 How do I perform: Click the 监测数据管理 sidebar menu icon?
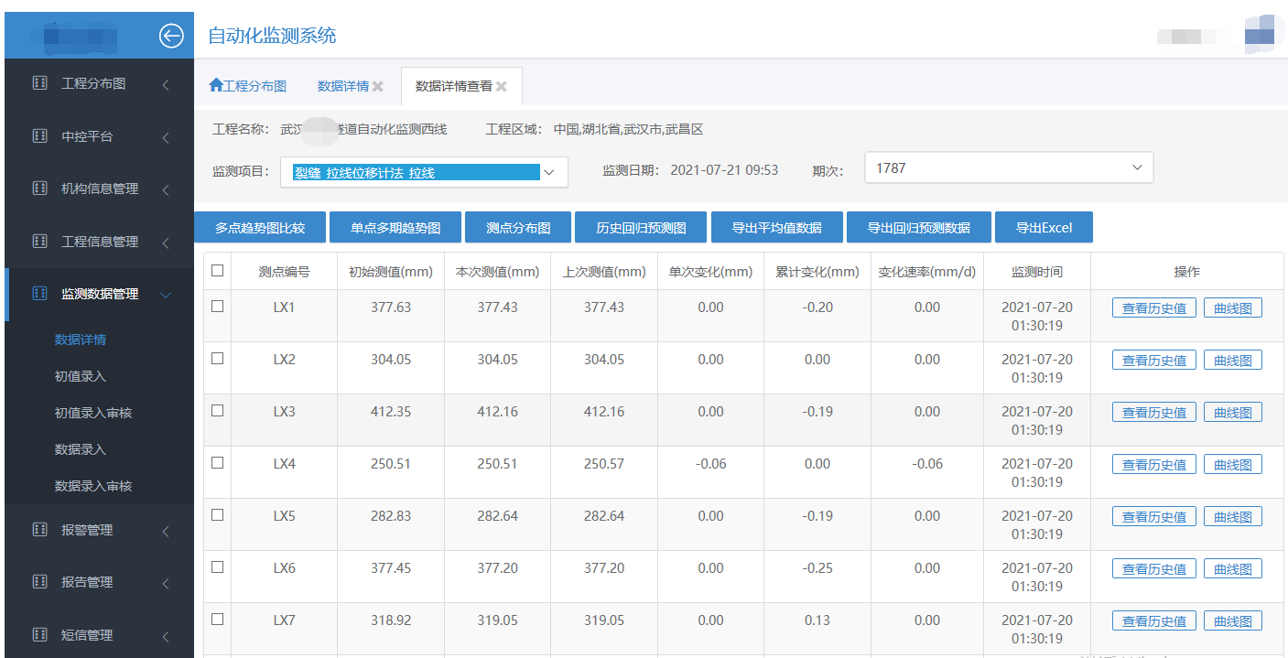click(x=39, y=294)
